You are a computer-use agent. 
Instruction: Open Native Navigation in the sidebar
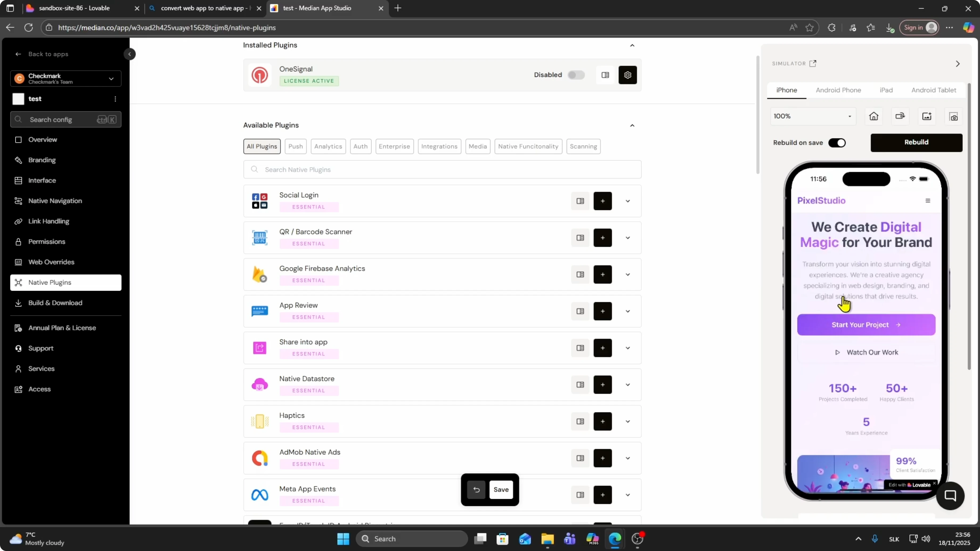(x=66, y=201)
